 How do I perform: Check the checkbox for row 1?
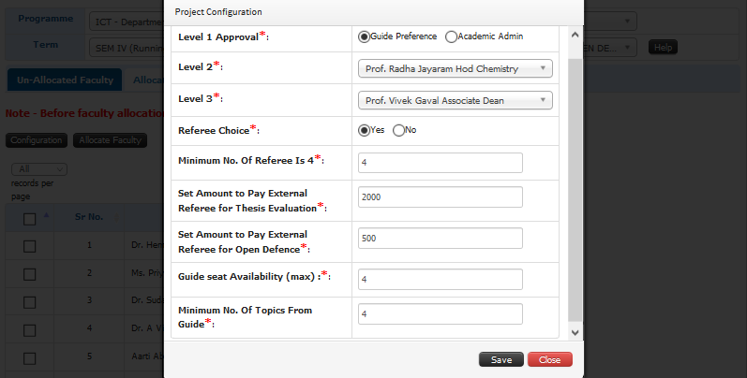(30, 246)
